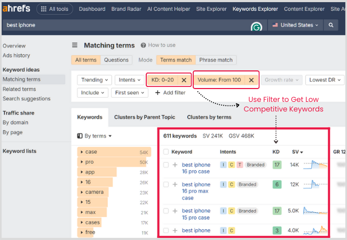
Task: Click the Transactional T badge for 16 pro case
Action: click(x=240, y=165)
